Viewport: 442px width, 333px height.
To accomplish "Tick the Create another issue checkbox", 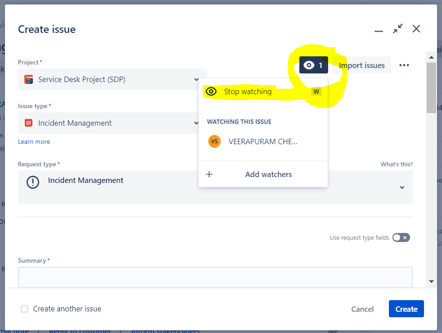I will click(x=24, y=309).
